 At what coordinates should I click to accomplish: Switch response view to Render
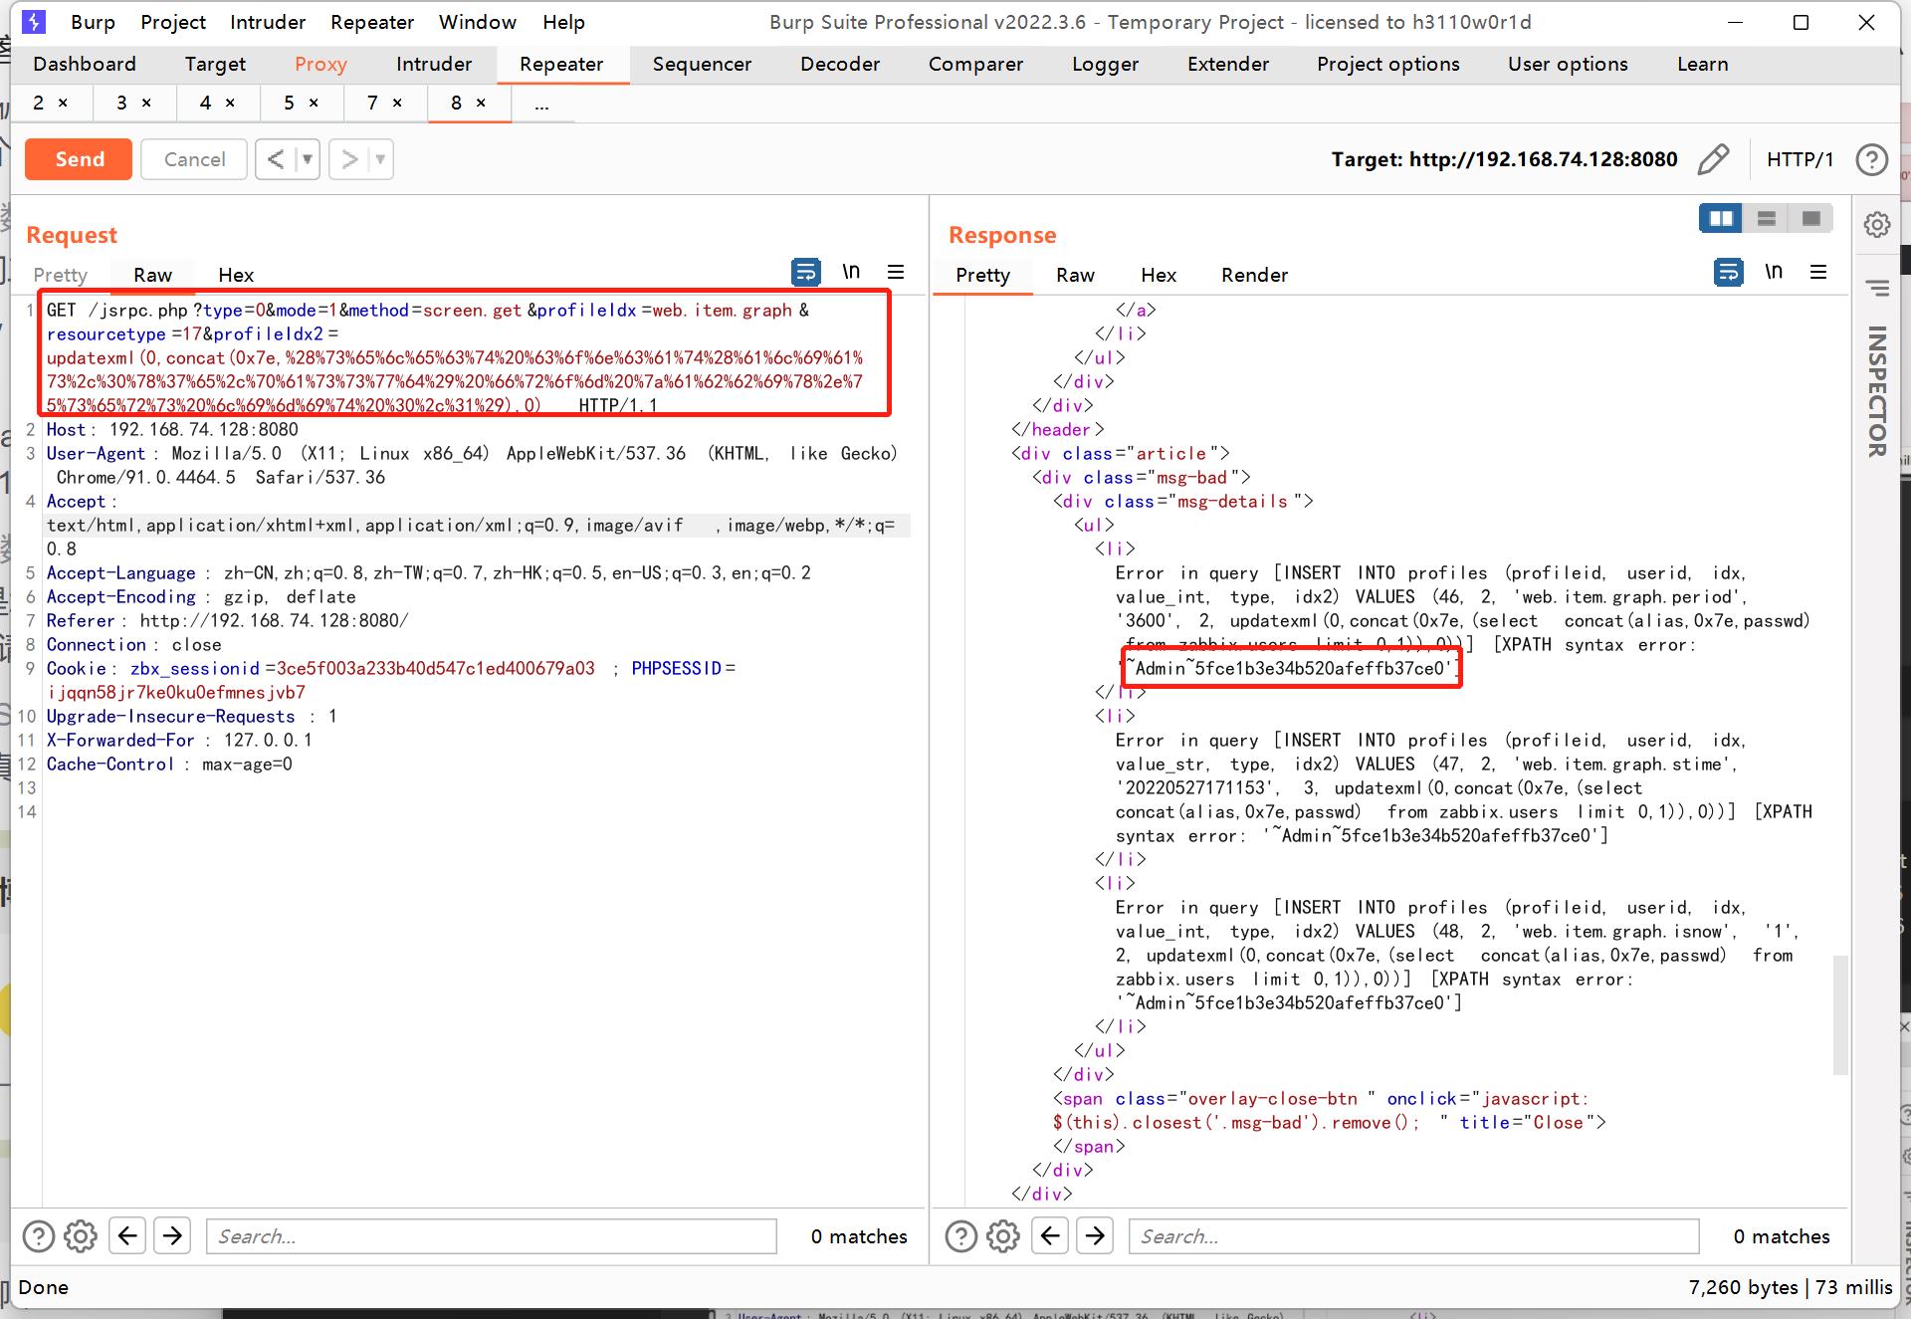(1254, 275)
